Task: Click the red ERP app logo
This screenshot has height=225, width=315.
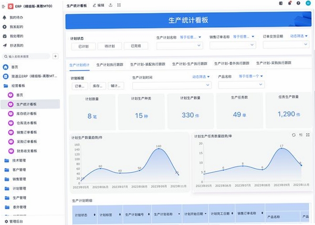Action: 10,6
